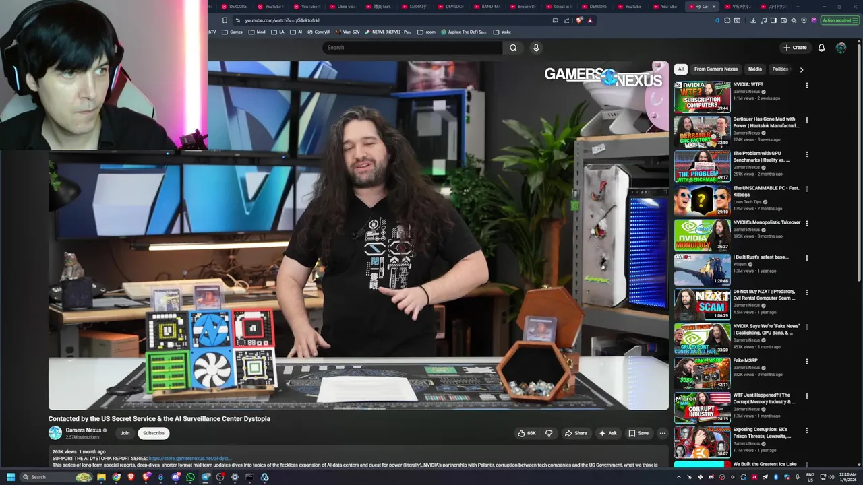Open browser downloads icon

[753, 20]
